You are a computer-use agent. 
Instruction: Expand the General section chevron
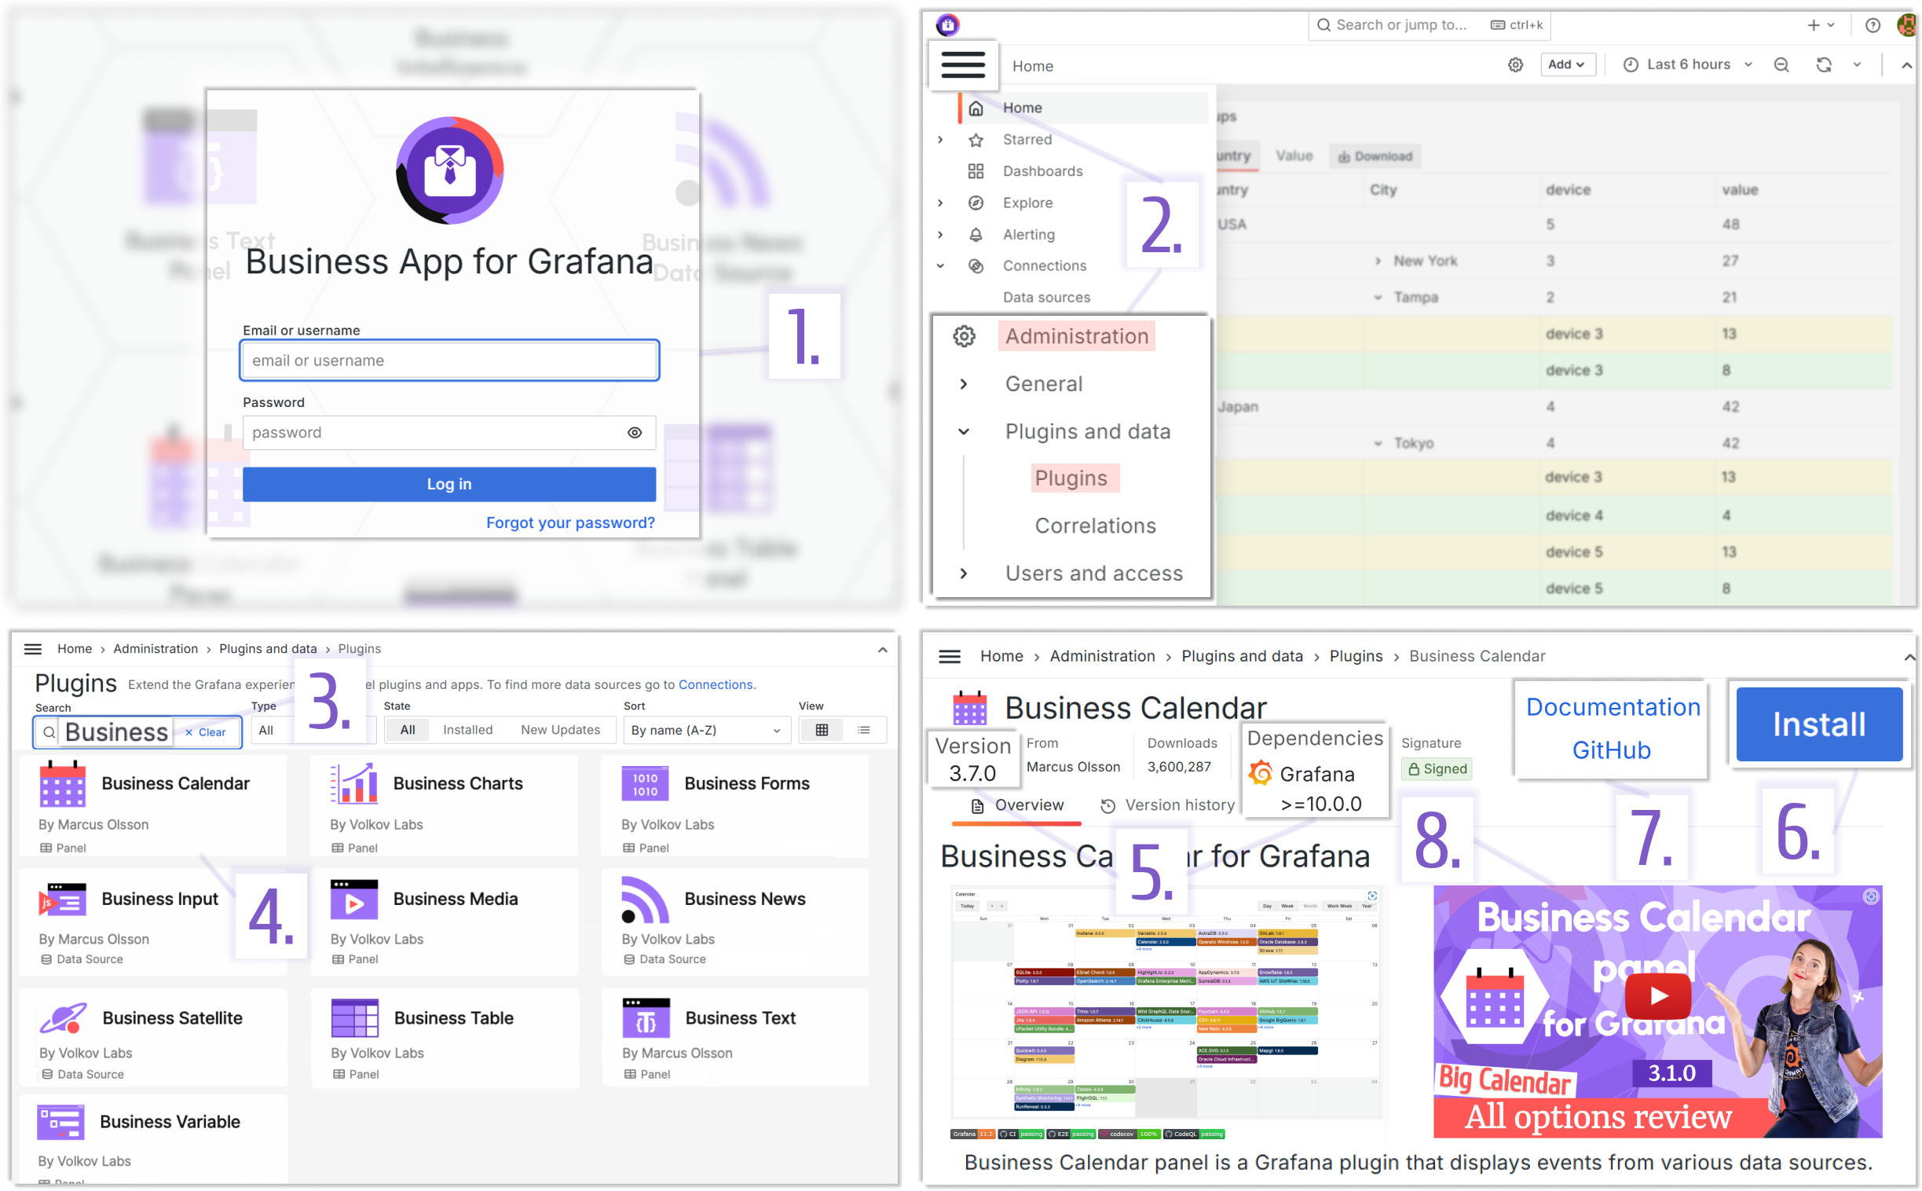(x=964, y=383)
